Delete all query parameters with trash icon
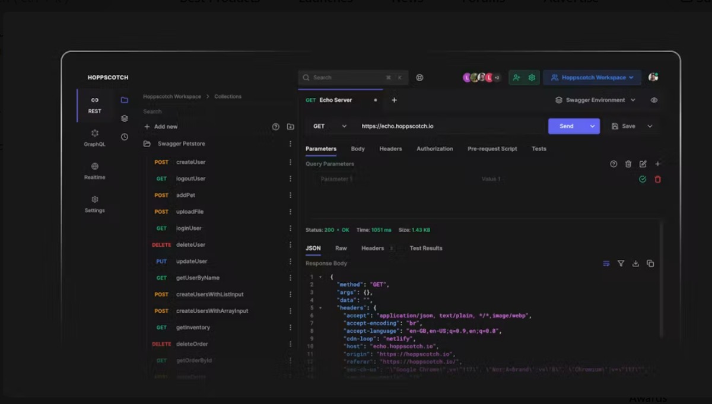This screenshot has width=712, height=404. (628, 164)
